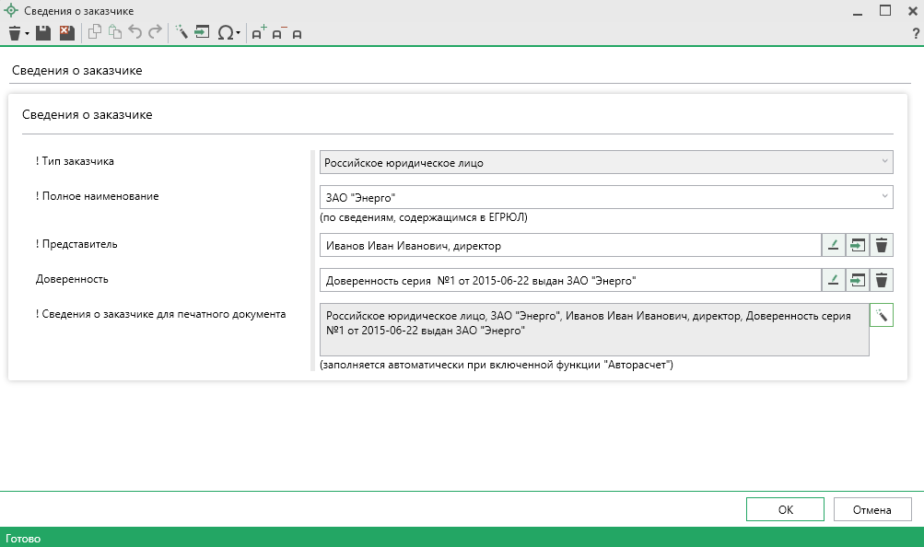This screenshot has width=924, height=547.
Task: Click the floppy disk icon with red cross
Action: (x=65, y=33)
